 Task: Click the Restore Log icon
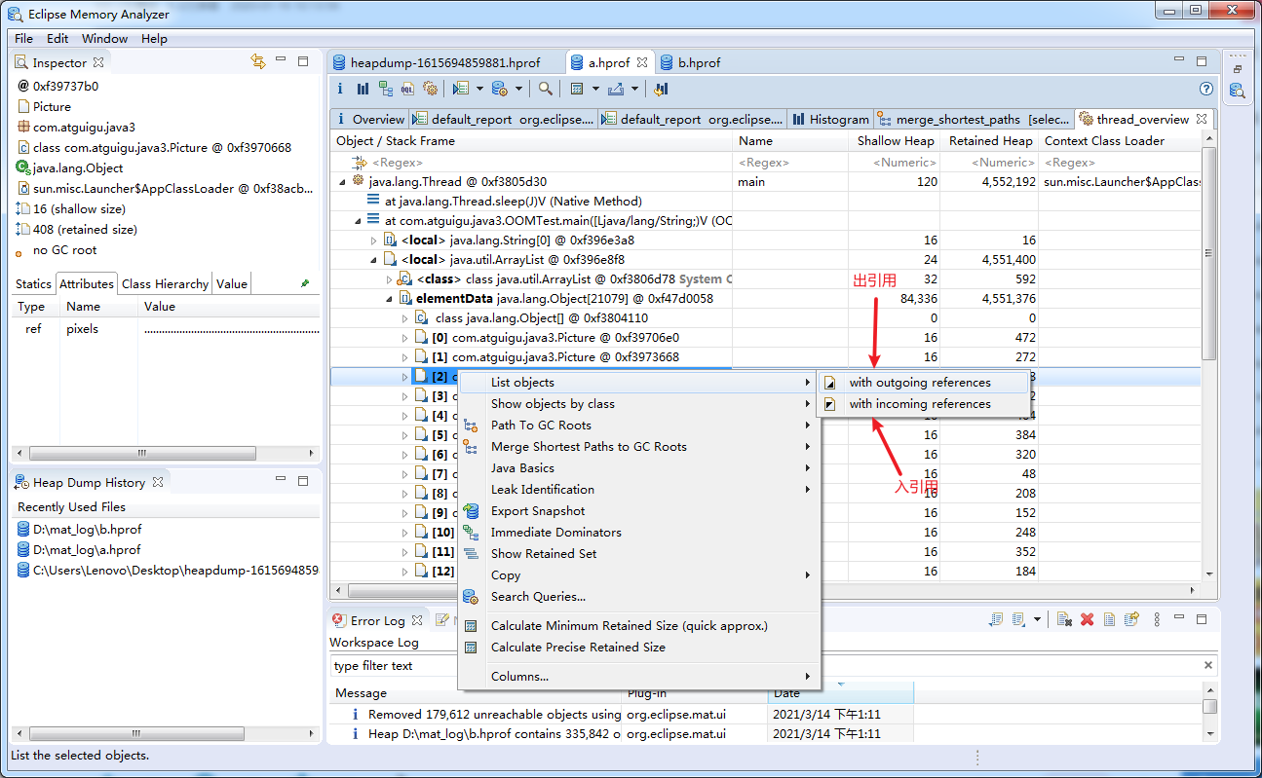point(1130,619)
